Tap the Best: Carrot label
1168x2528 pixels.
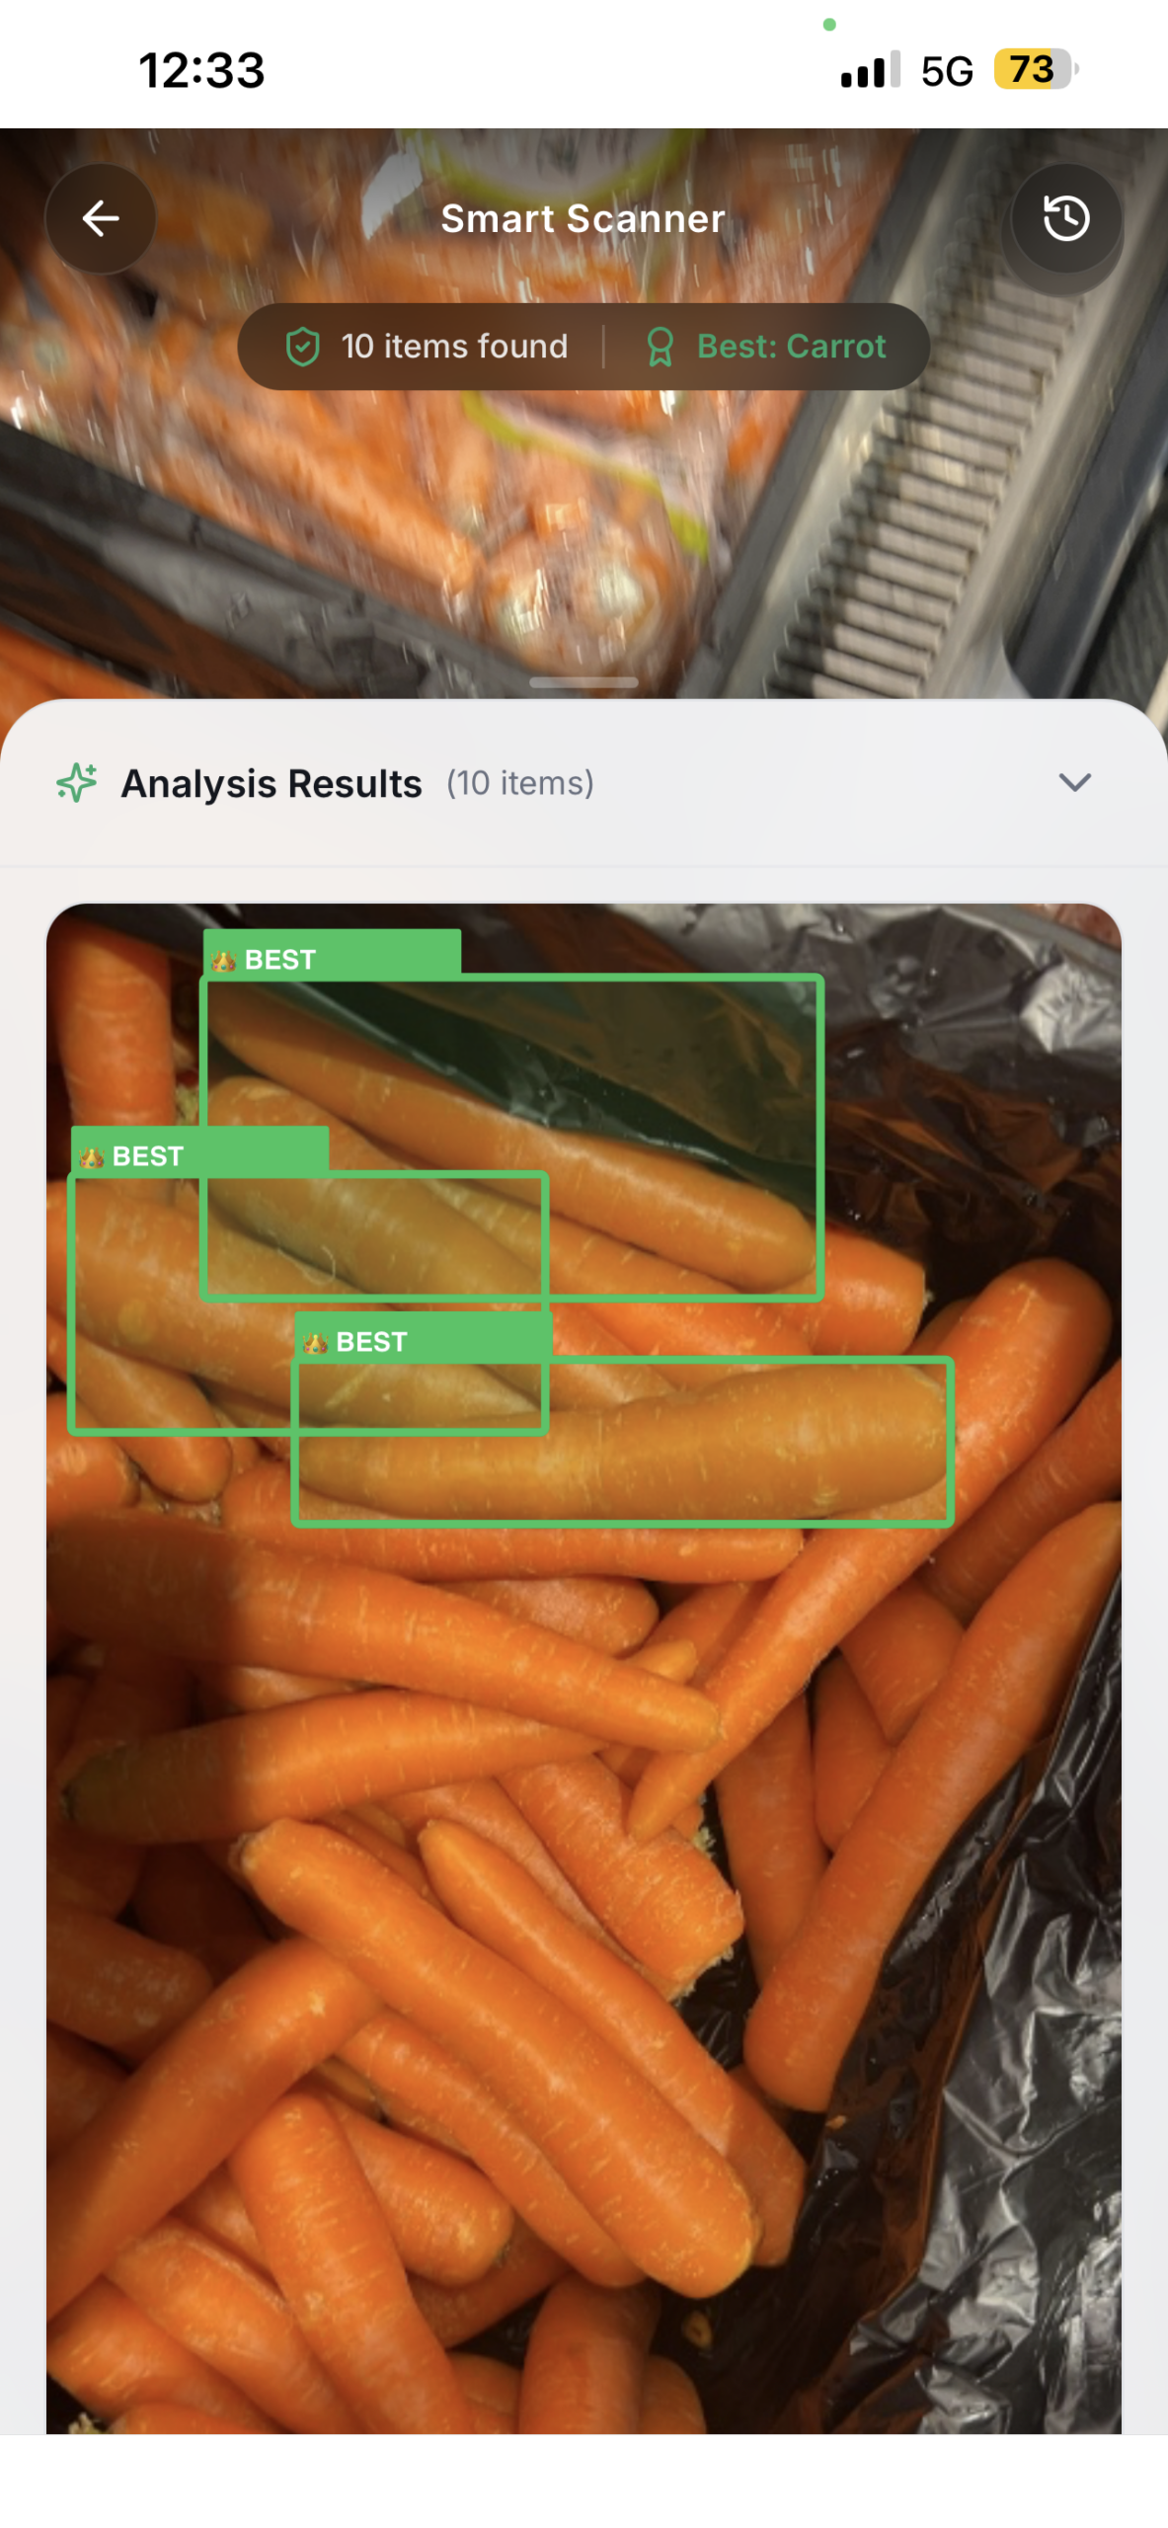point(791,347)
